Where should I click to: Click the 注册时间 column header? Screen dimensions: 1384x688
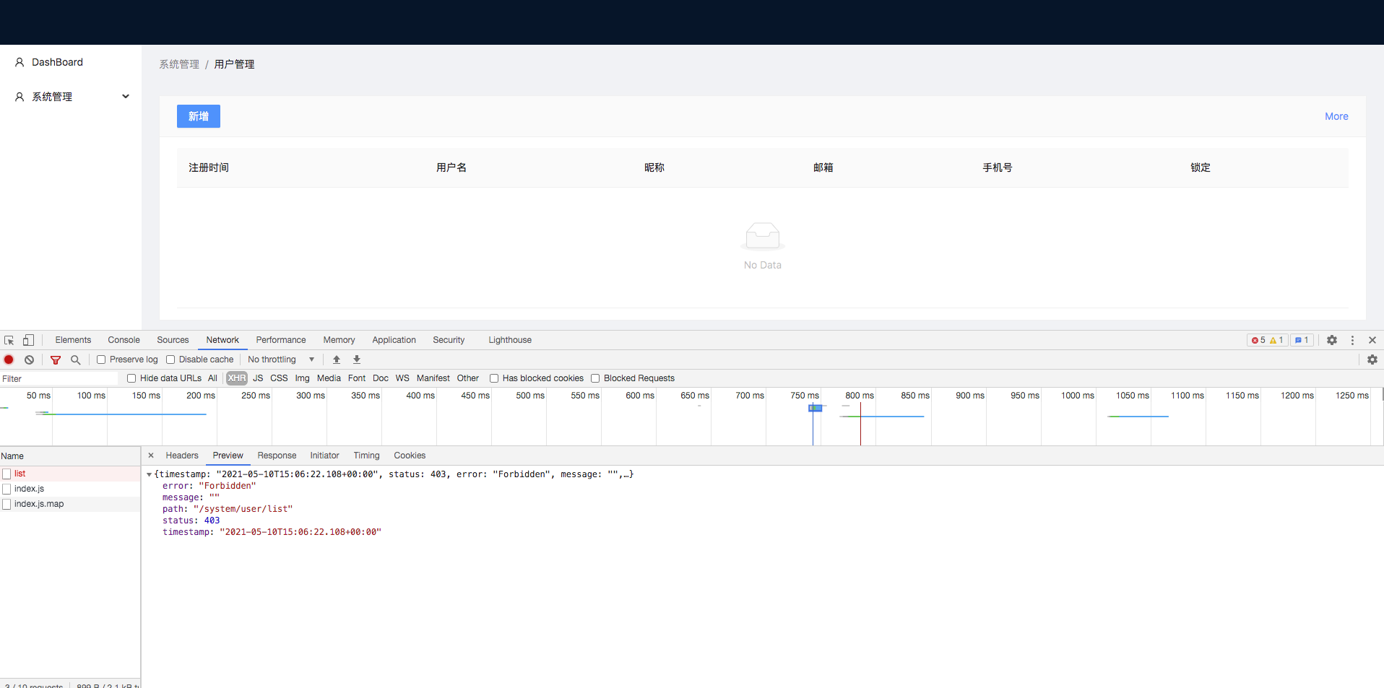[209, 167]
